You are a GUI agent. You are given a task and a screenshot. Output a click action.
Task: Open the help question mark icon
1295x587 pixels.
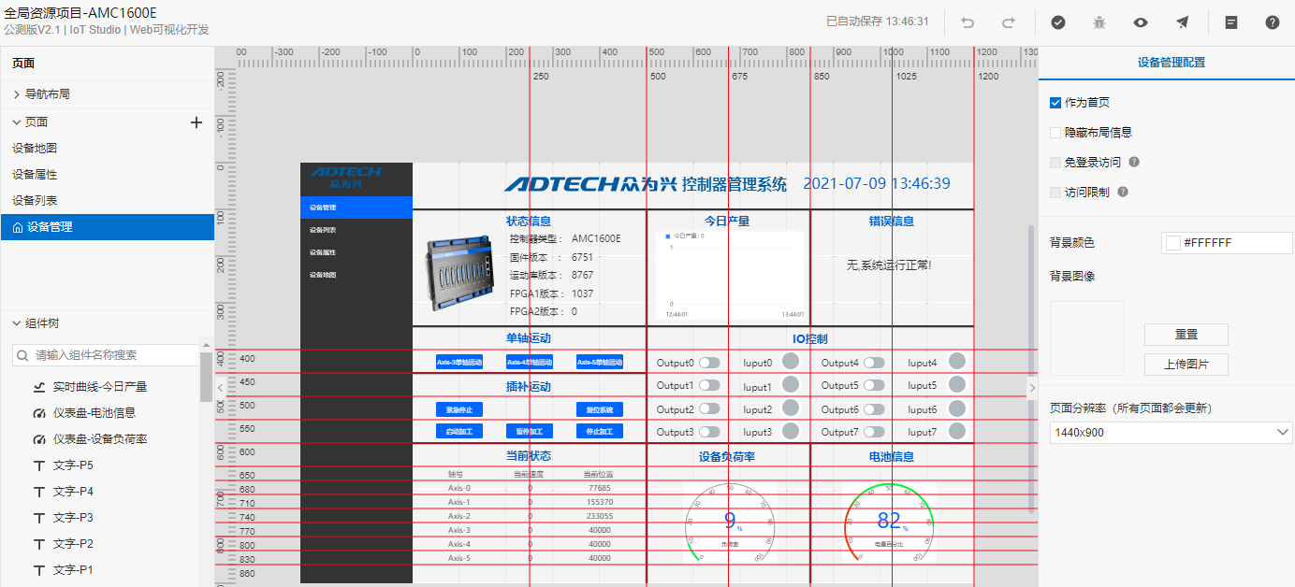click(x=1273, y=22)
